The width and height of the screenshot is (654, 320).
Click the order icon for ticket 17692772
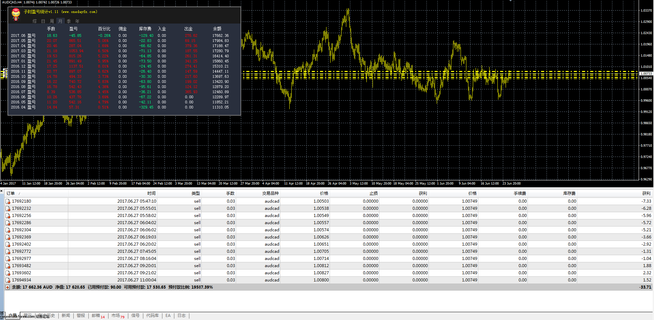click(8, 251)
